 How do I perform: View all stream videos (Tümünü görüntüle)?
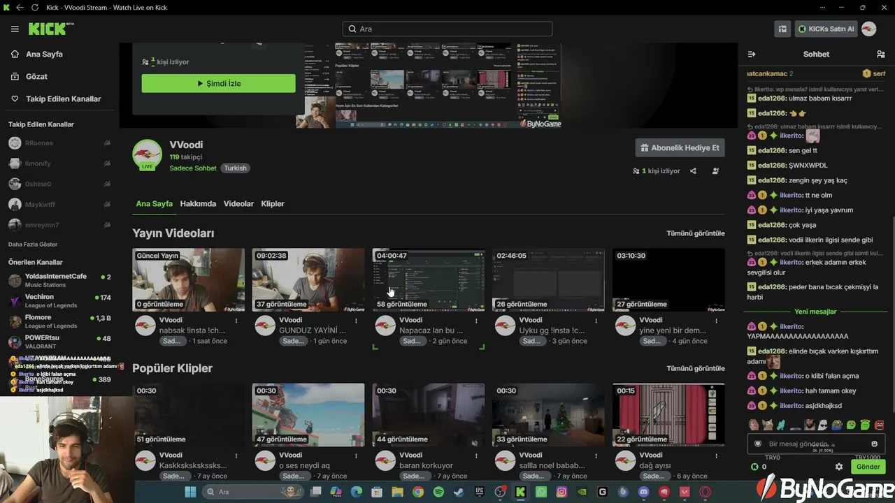[696, 233]
